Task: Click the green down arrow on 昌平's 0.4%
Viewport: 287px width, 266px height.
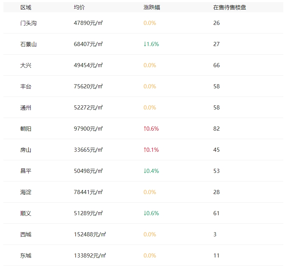Action: pyautogui.click(x=146, y=171)
